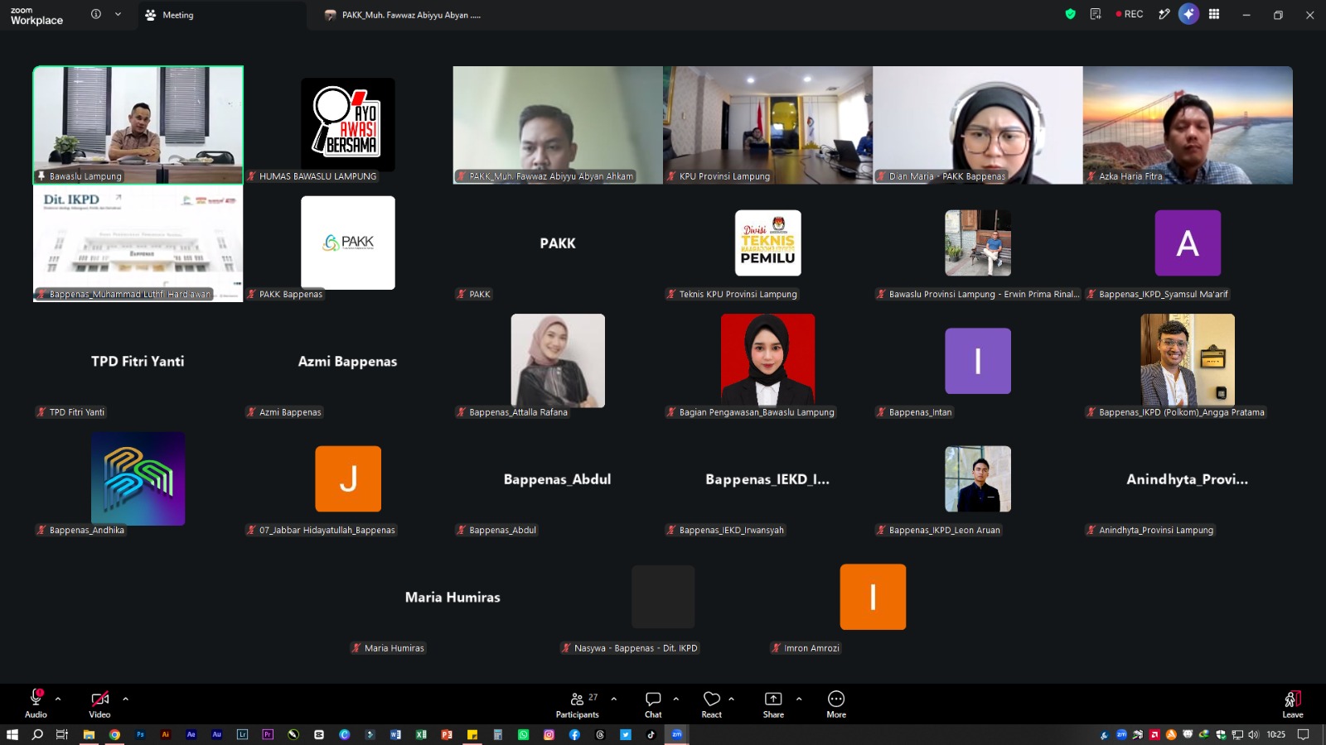
Task: Click the KPU Provinsi Lampung video tile
Action: (x=767, y=125)
